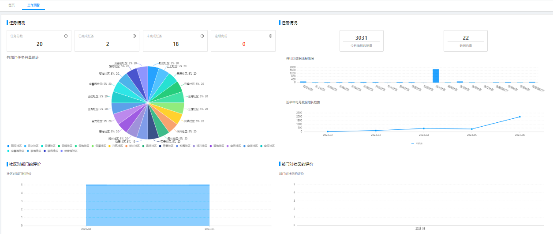Click the info icon on 任务总数 card

(x=66, y=36)
